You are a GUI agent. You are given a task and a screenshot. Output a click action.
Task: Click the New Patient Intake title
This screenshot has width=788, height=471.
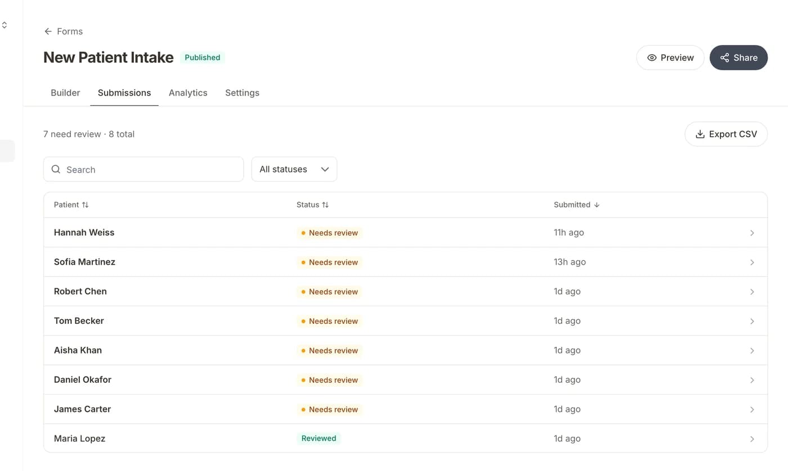[x=109, y=57]
